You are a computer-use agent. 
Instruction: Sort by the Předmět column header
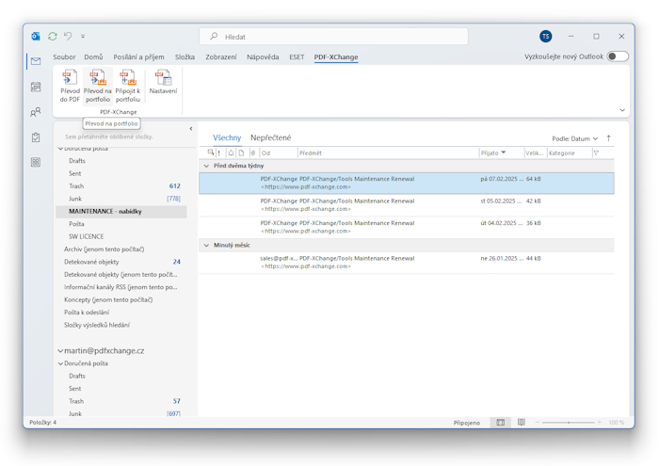point(388,153)
